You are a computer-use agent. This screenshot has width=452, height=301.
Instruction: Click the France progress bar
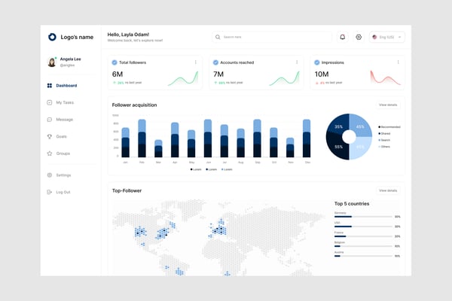tap(363, 236)
